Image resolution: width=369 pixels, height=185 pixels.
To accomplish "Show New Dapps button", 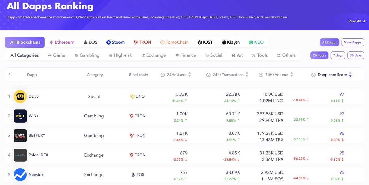I will (353, 42).
